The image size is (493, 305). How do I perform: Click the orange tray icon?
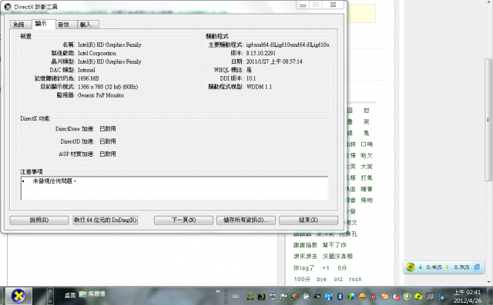tap(385, 297)
